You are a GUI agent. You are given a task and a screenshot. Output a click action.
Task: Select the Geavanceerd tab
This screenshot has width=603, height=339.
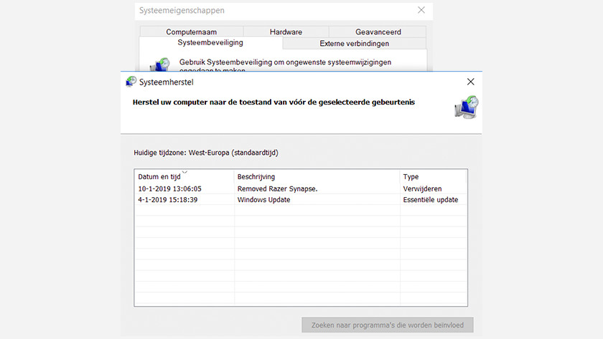(378, 32)
